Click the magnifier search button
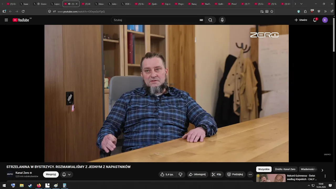The image size is (336, 189). coord(210,20)
